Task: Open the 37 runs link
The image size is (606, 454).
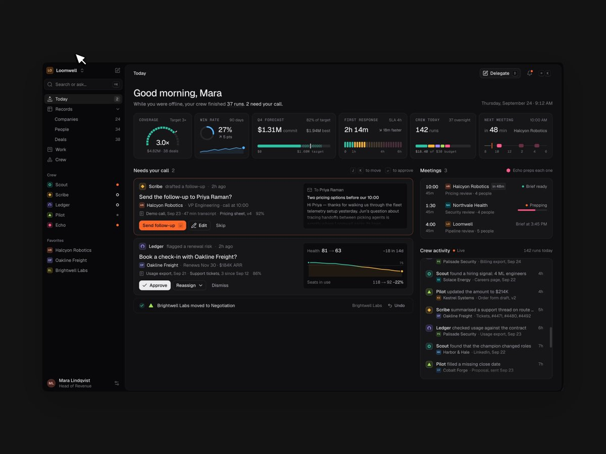Action: point(235,104)
